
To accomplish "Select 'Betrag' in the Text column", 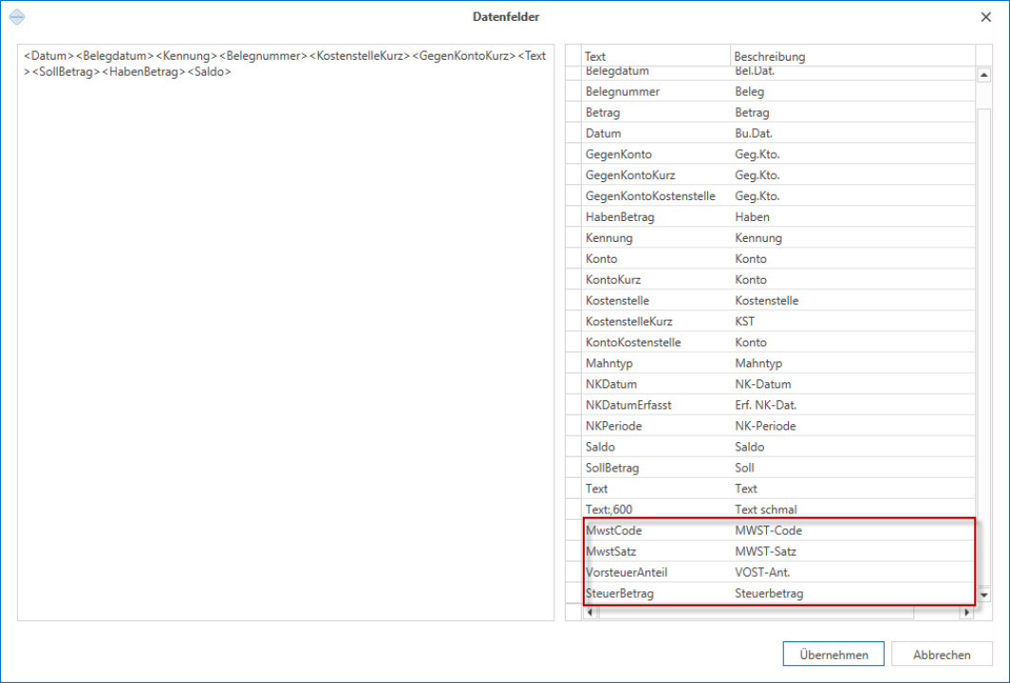I will coord(603,112).
